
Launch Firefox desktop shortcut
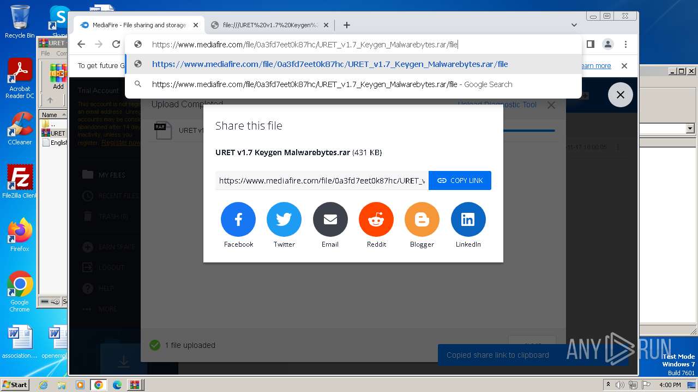(20, 235)
